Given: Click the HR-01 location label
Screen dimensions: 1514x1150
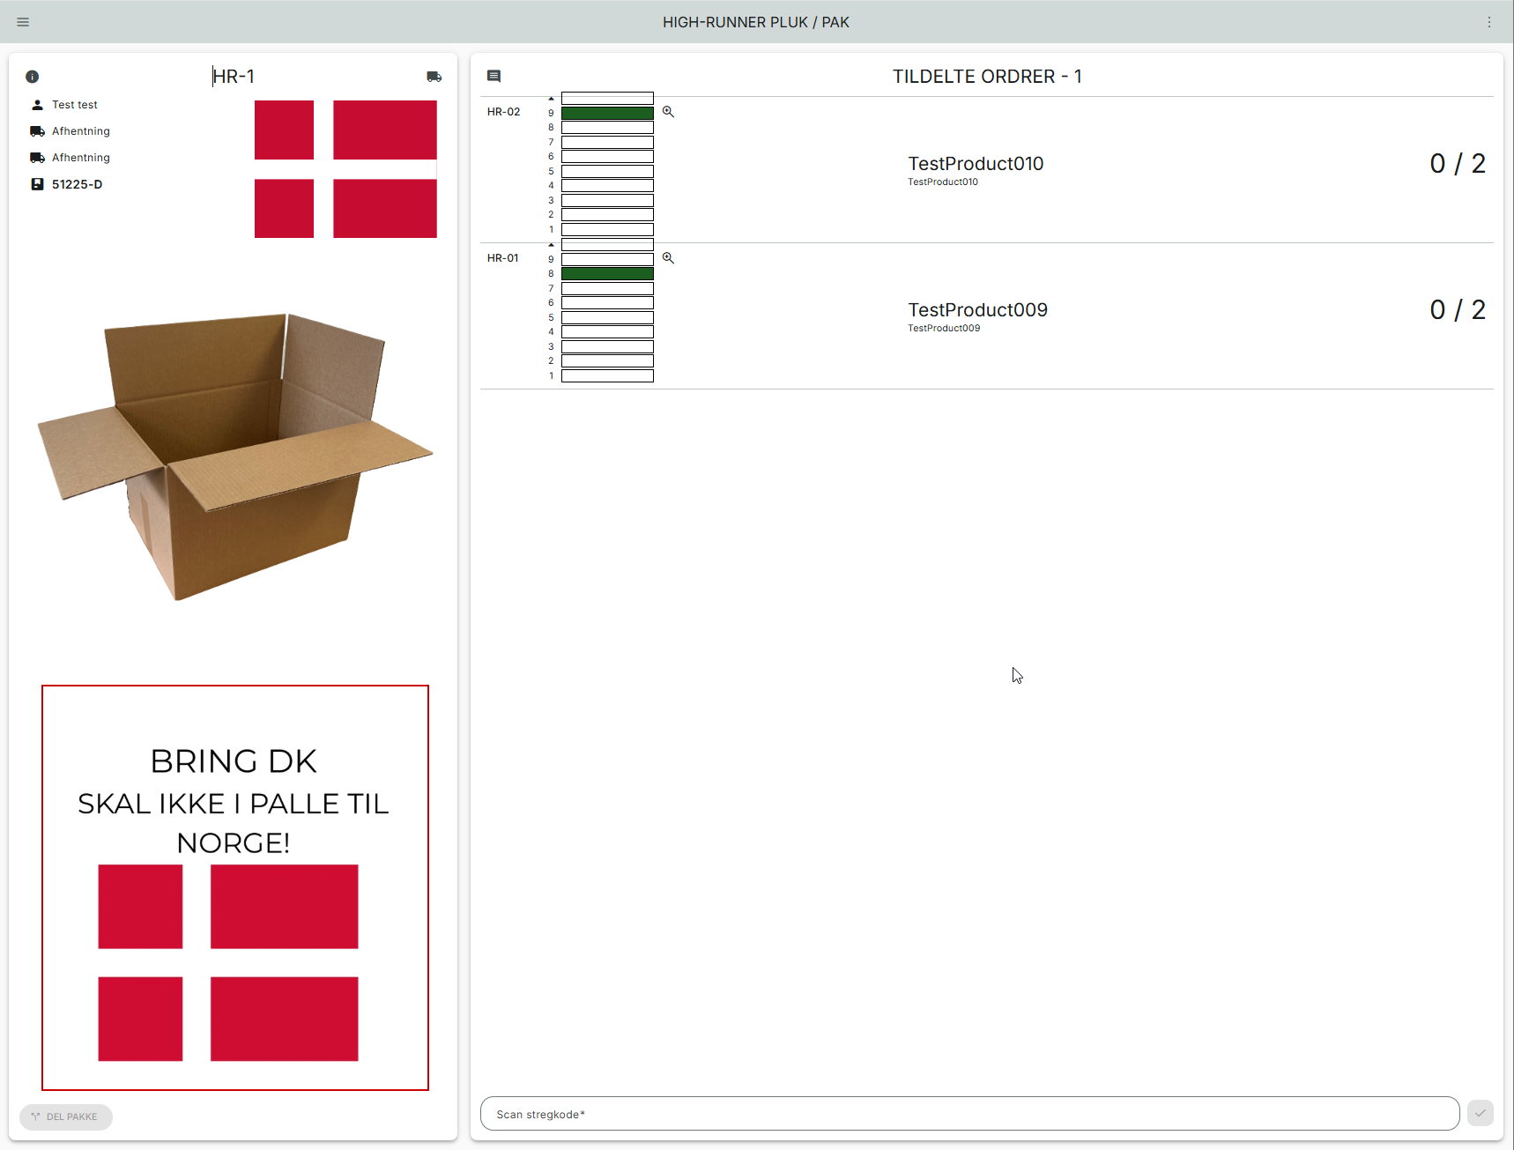Looking at the screenshot, I should pos(503,258).
